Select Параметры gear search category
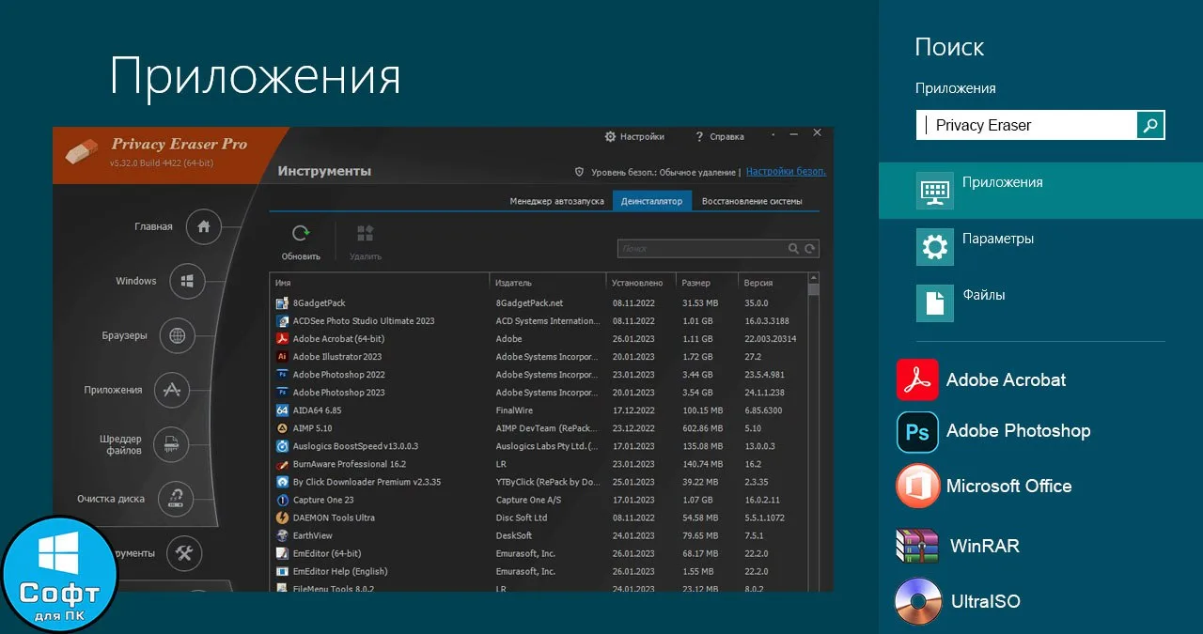This screenshot has width=1203, height=634. click(x=934, y=247)
